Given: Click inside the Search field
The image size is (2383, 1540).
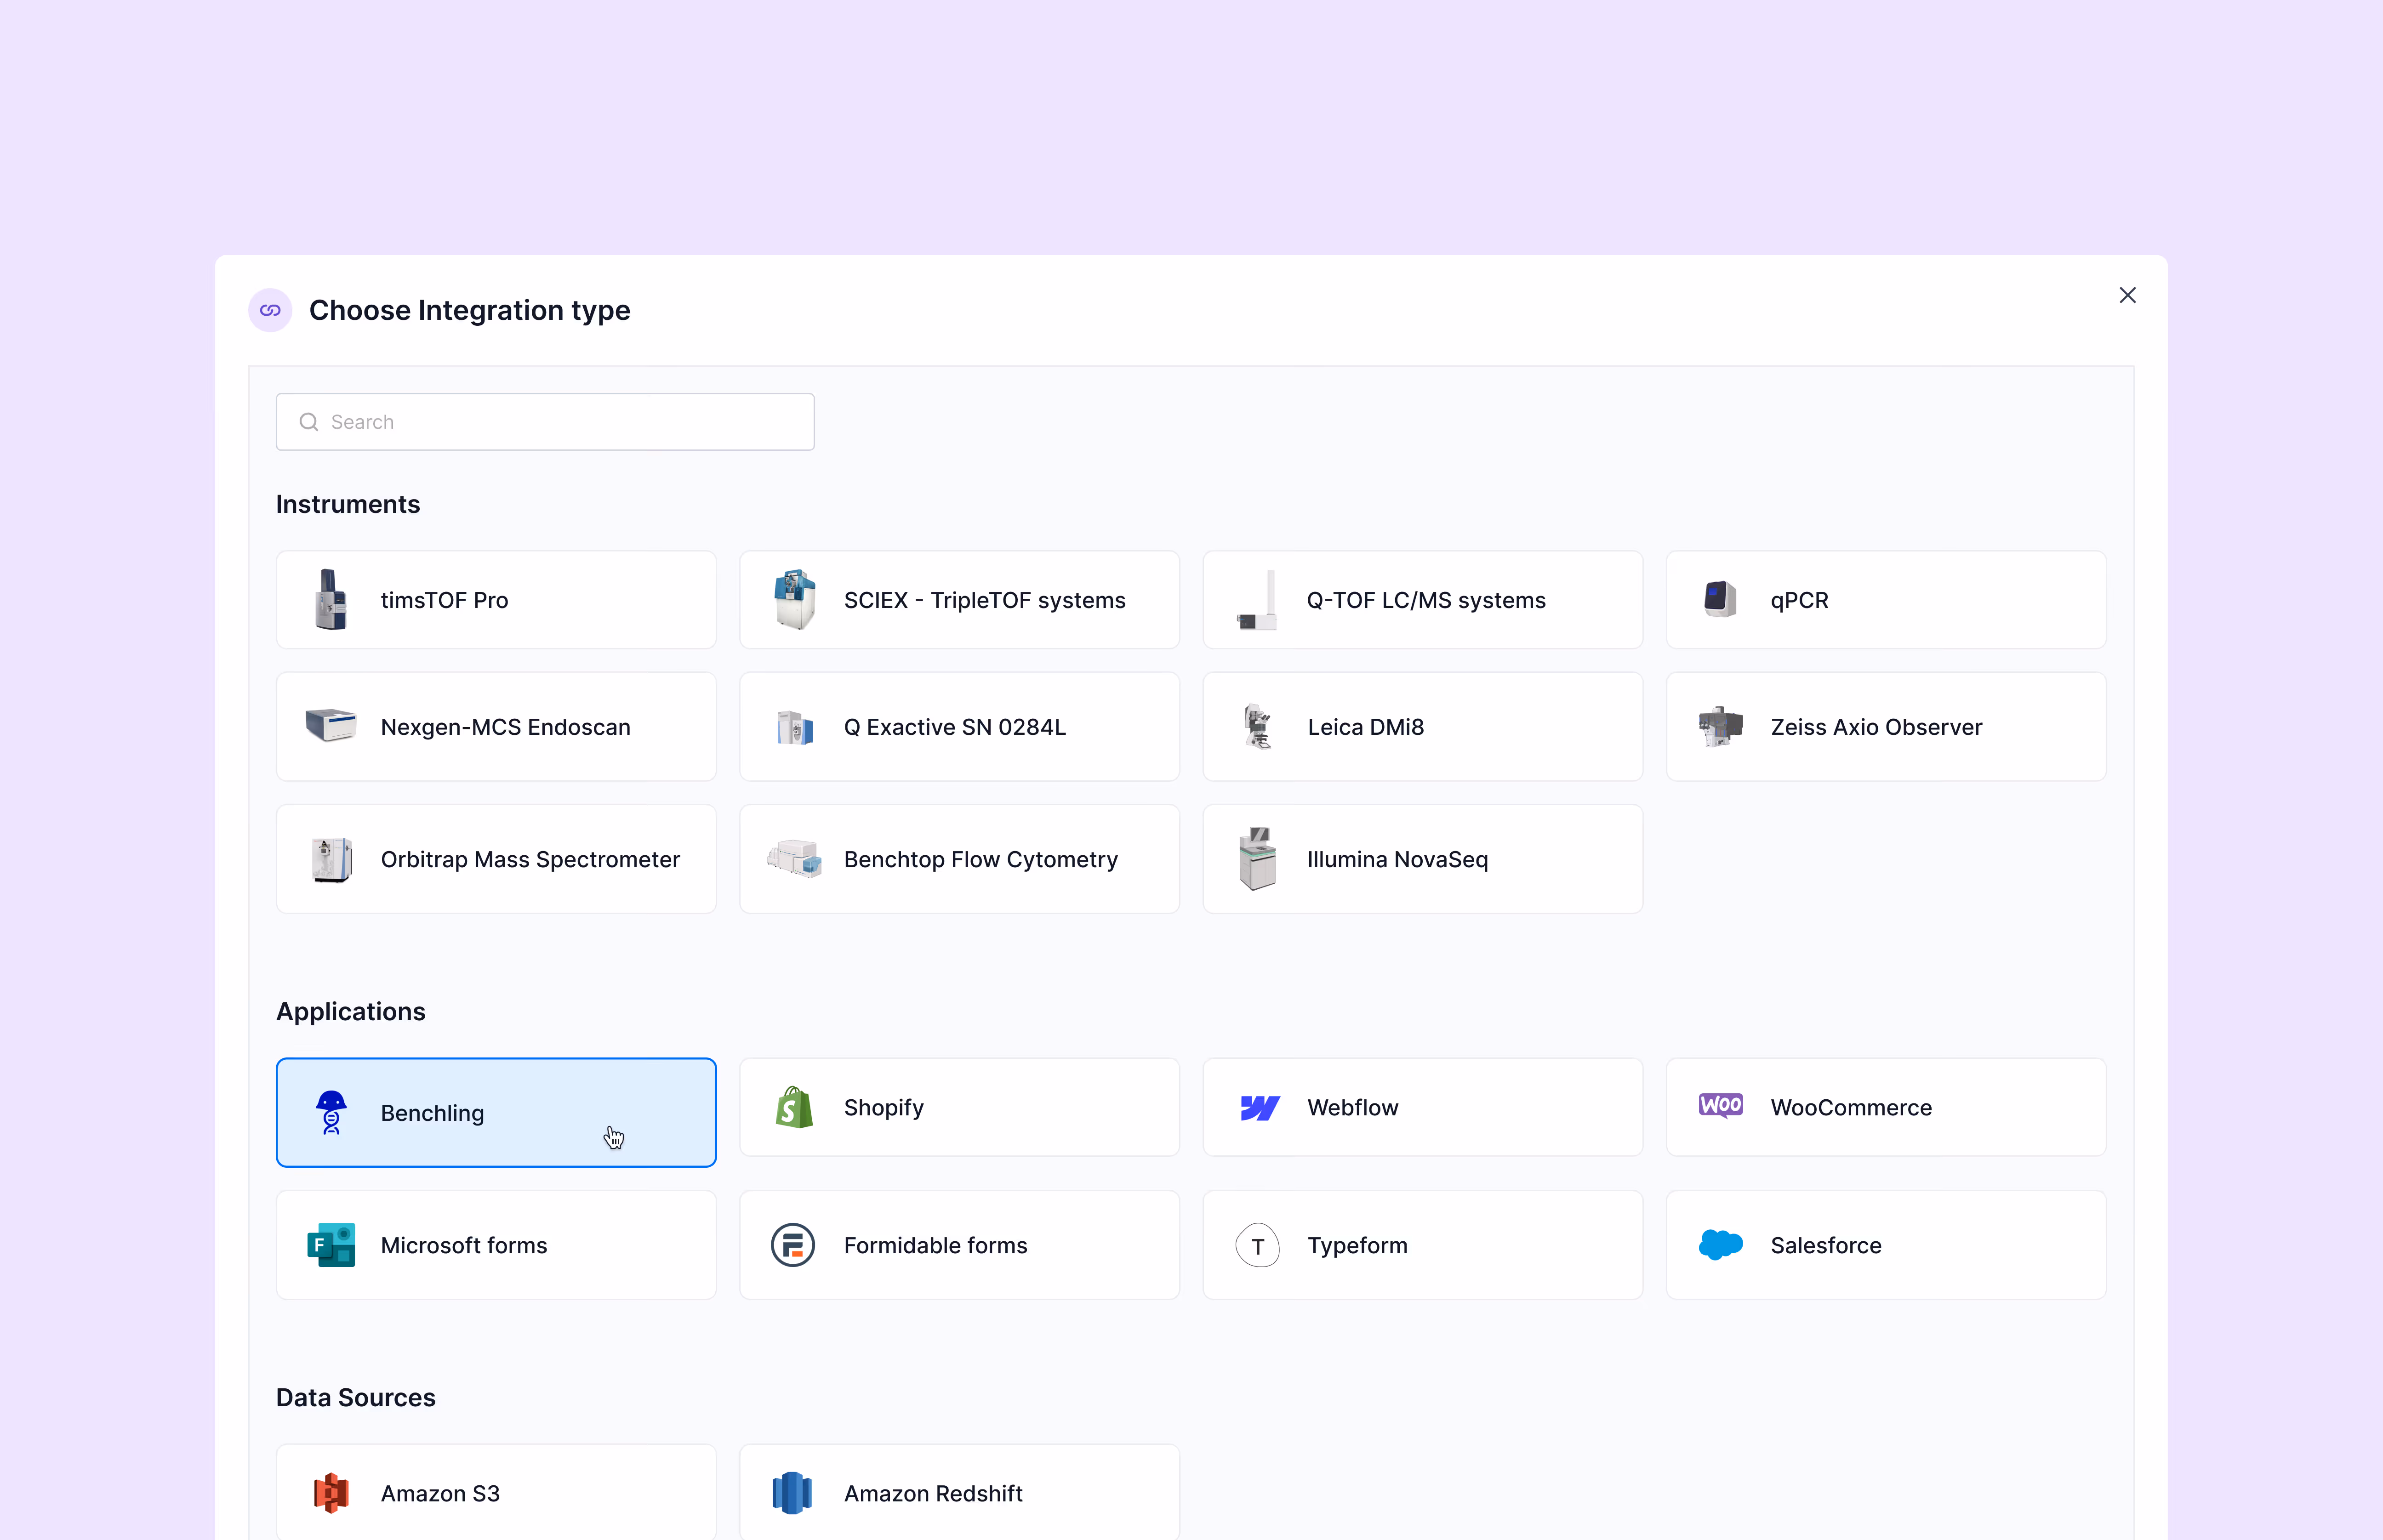Looking at the screenshot, I should 545,421.
